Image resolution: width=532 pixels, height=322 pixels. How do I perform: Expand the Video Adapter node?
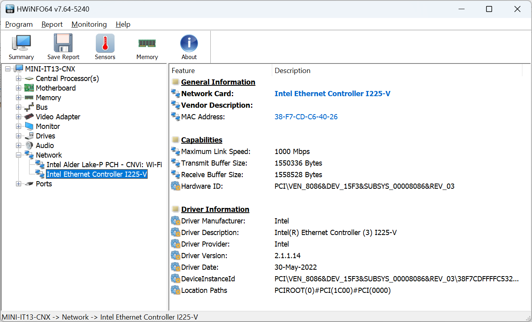(x=18, y=117)
